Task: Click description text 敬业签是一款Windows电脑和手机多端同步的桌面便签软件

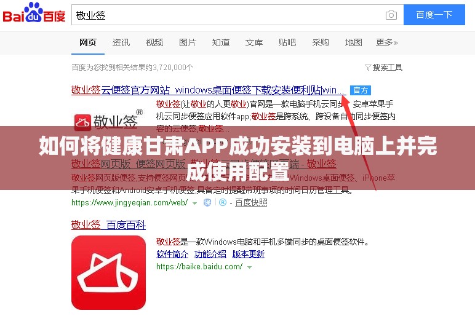Action: point(262,242)
